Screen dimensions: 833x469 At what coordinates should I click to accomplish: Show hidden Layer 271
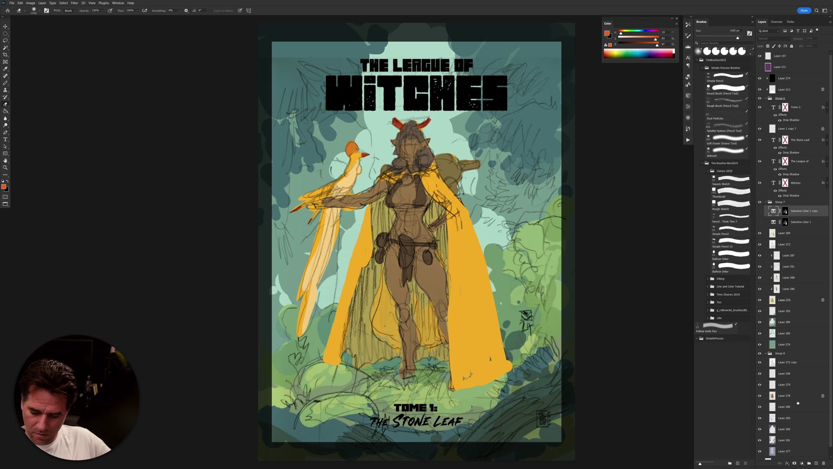[x=759, y=67]
